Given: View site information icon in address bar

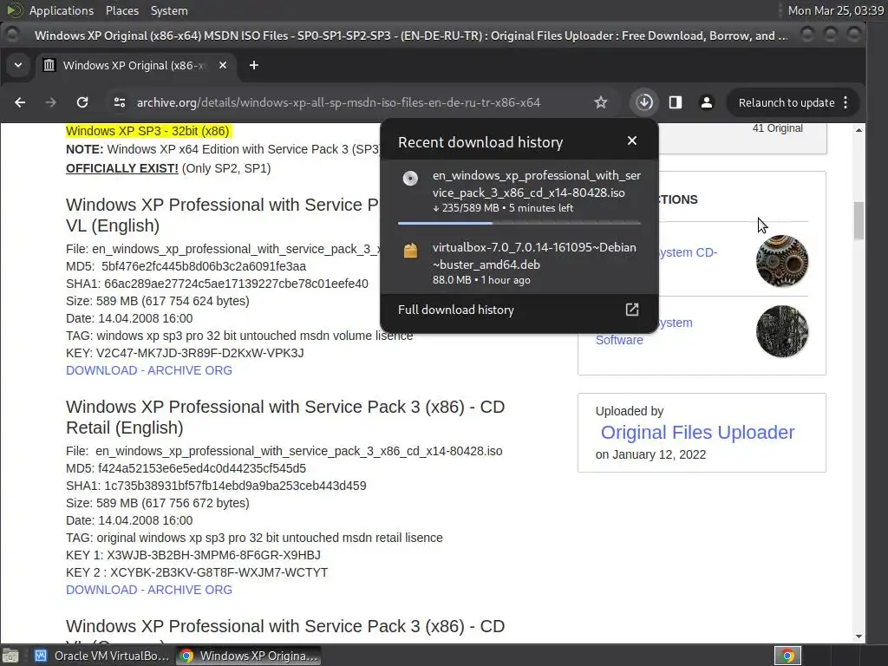Looking at the screenshot, I should click(119, 102).
